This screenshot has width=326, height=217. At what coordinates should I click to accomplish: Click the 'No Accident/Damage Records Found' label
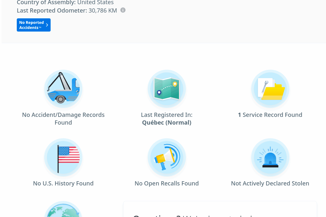63,118
